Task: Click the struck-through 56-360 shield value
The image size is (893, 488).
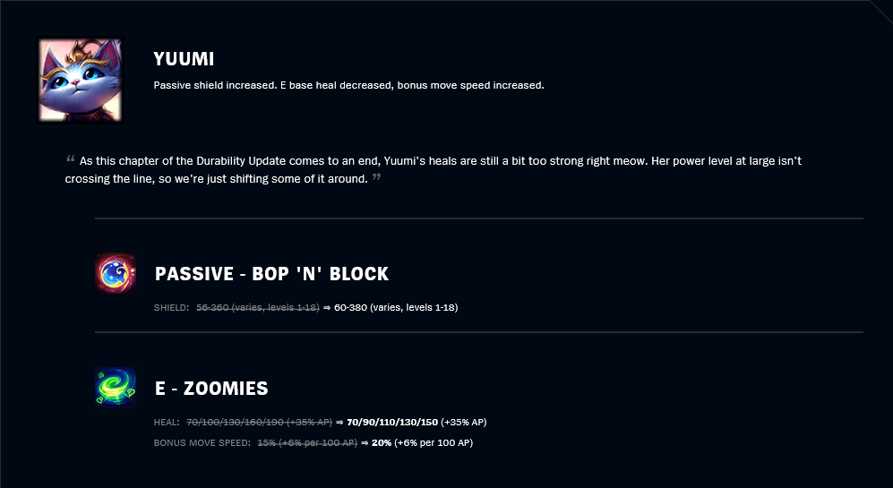Action: pos(258,307)
